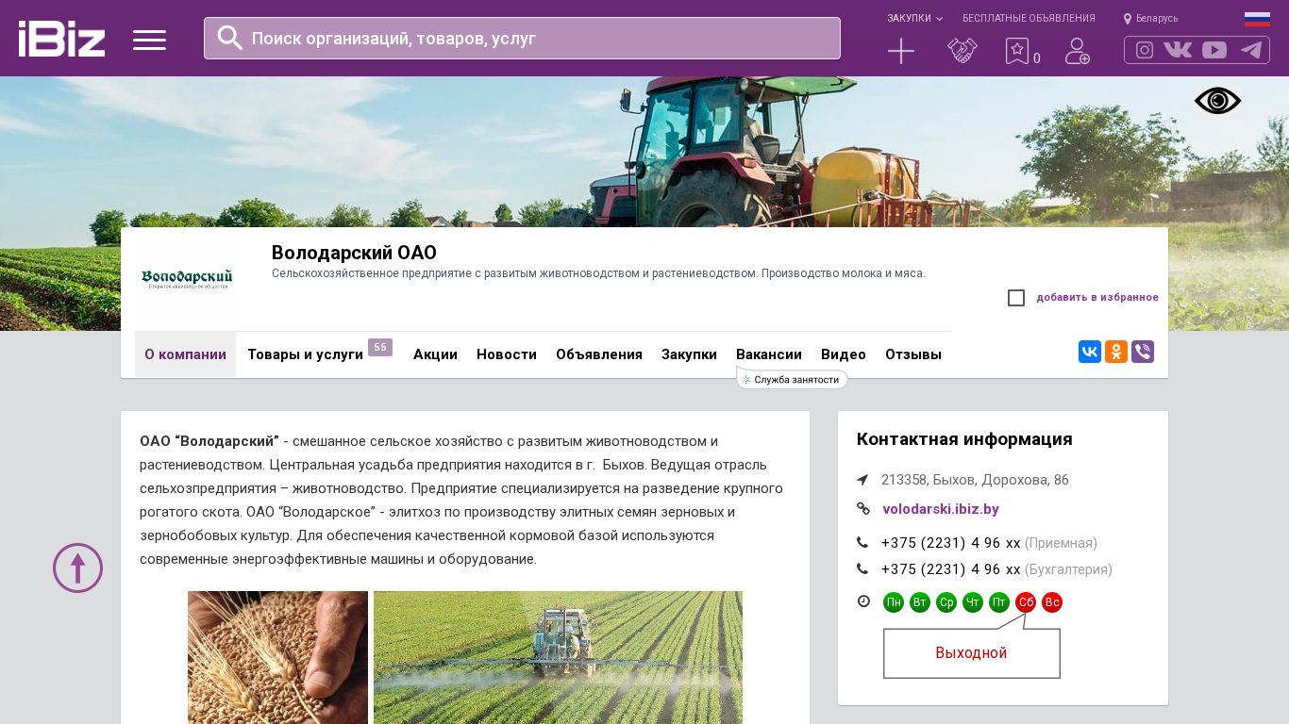
Task: Expand the Закупки dropdown in header
Action: 914,19
